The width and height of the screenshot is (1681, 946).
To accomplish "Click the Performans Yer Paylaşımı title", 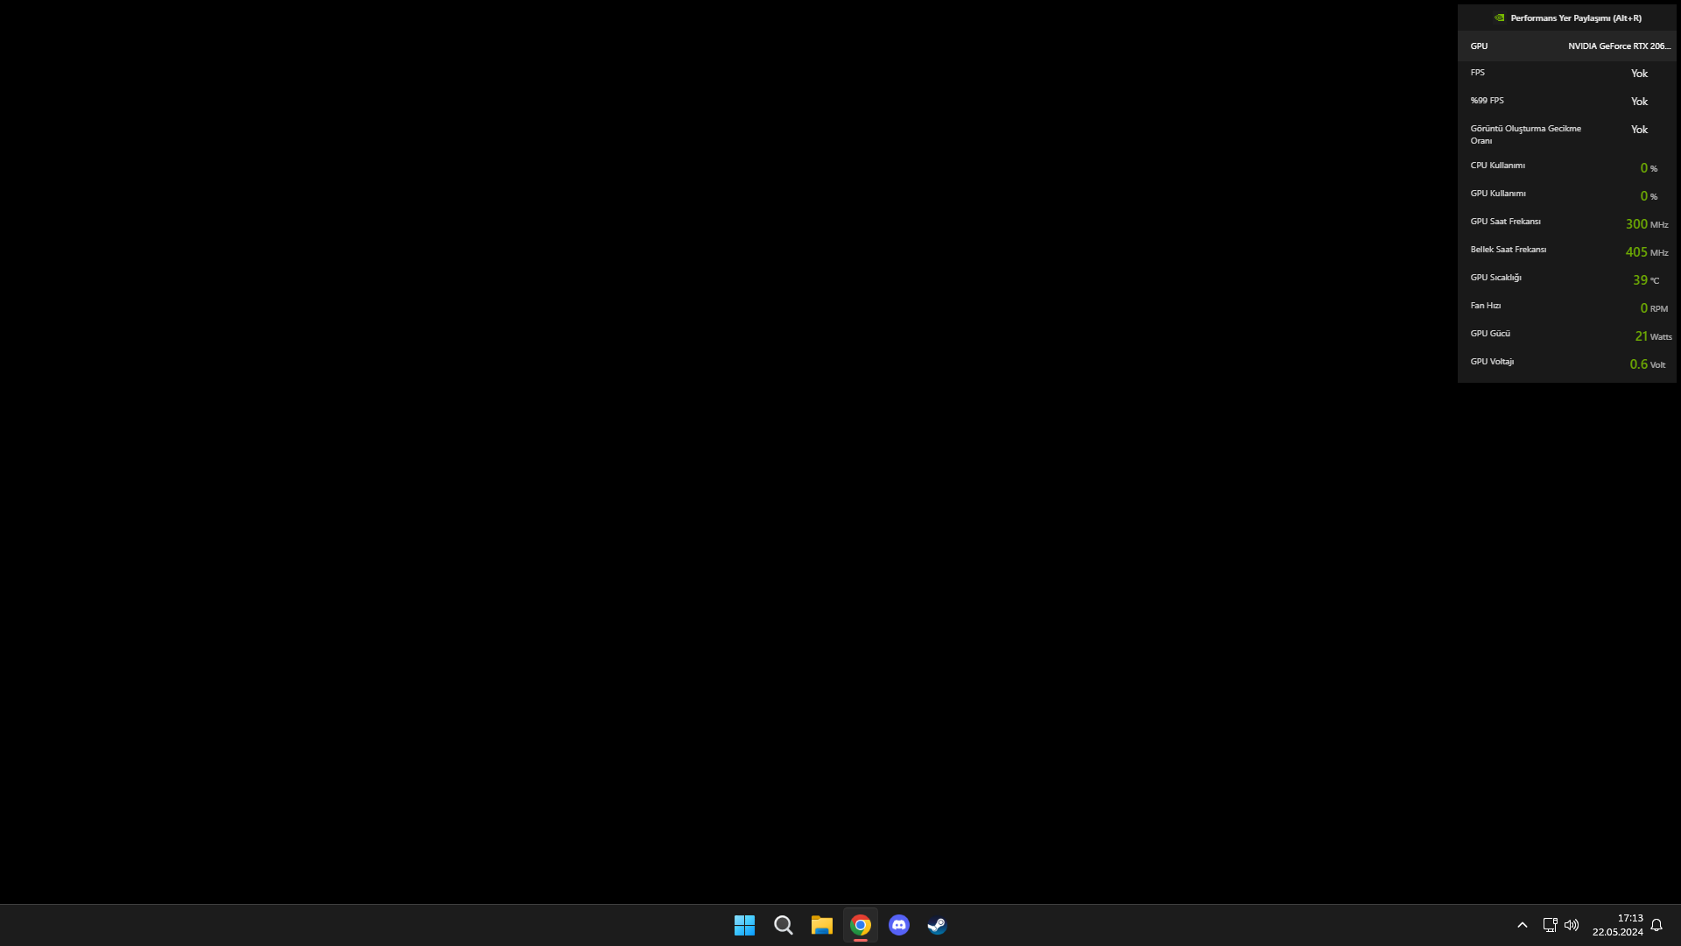I will [x=1576, y=18].
